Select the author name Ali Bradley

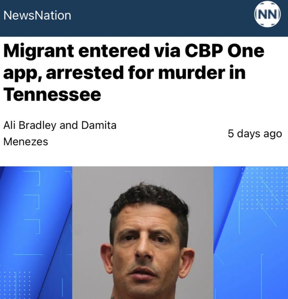point(30,125)
